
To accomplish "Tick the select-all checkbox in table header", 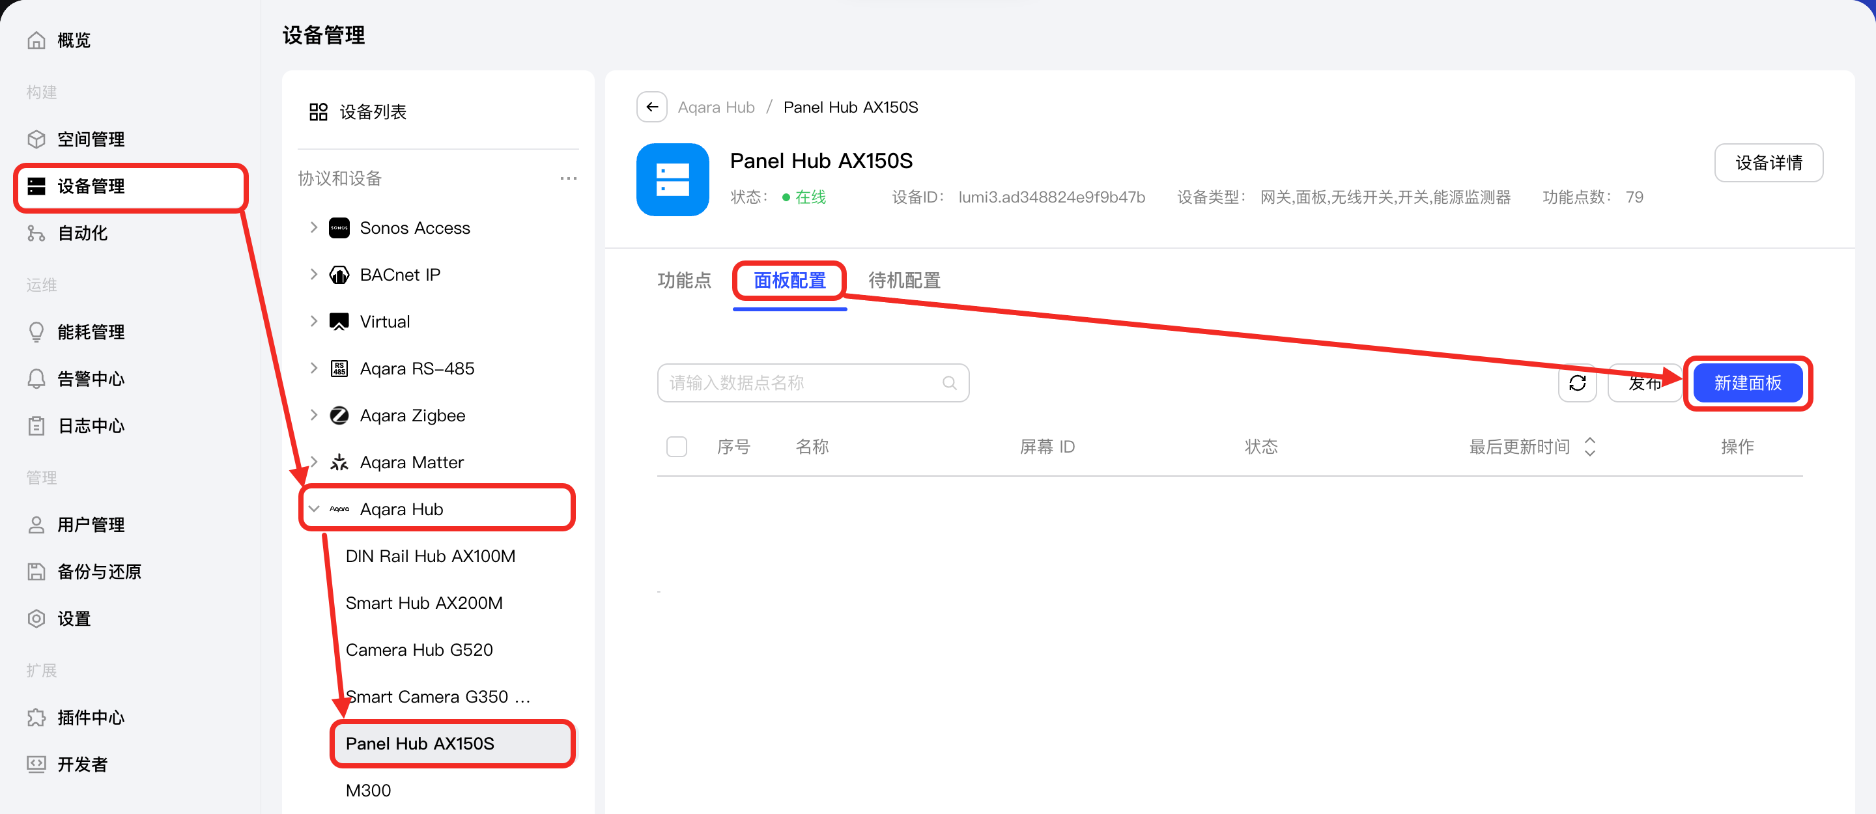I will (x=677, y=446).
